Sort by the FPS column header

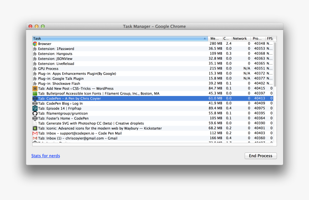(x=269, y=38)
